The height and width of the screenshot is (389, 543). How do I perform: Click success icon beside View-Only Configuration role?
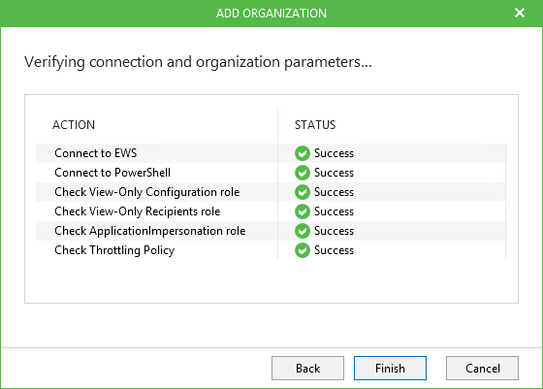pos(303,192)
